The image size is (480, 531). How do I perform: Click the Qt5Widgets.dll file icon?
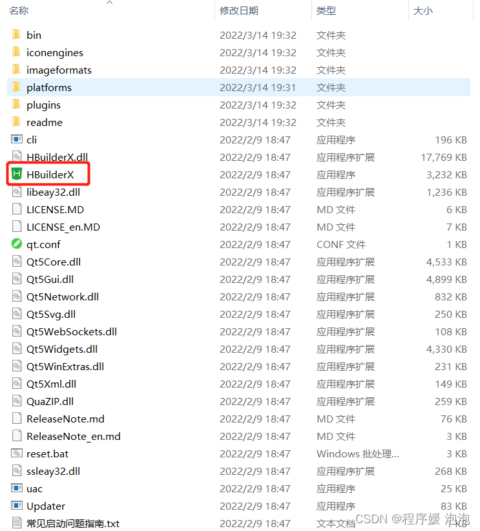17,348
